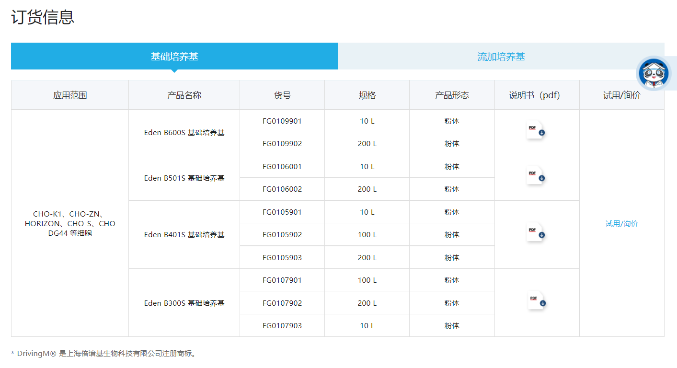Download the Eden B300S PDF manual
The height and width of the screenshot is (368, 677).
click(x=537, y=301)
